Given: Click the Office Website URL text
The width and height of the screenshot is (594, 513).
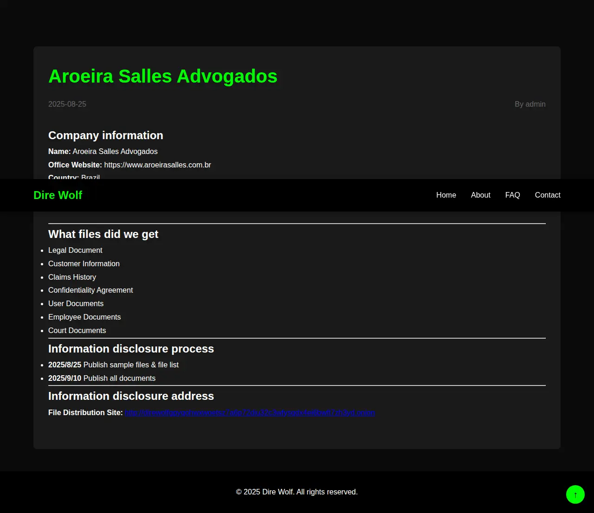Looking at the screenshot, I should click(x=157, y=165).
